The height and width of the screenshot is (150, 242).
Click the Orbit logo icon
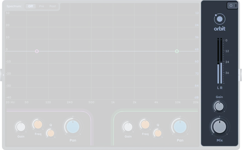(219, 19)
